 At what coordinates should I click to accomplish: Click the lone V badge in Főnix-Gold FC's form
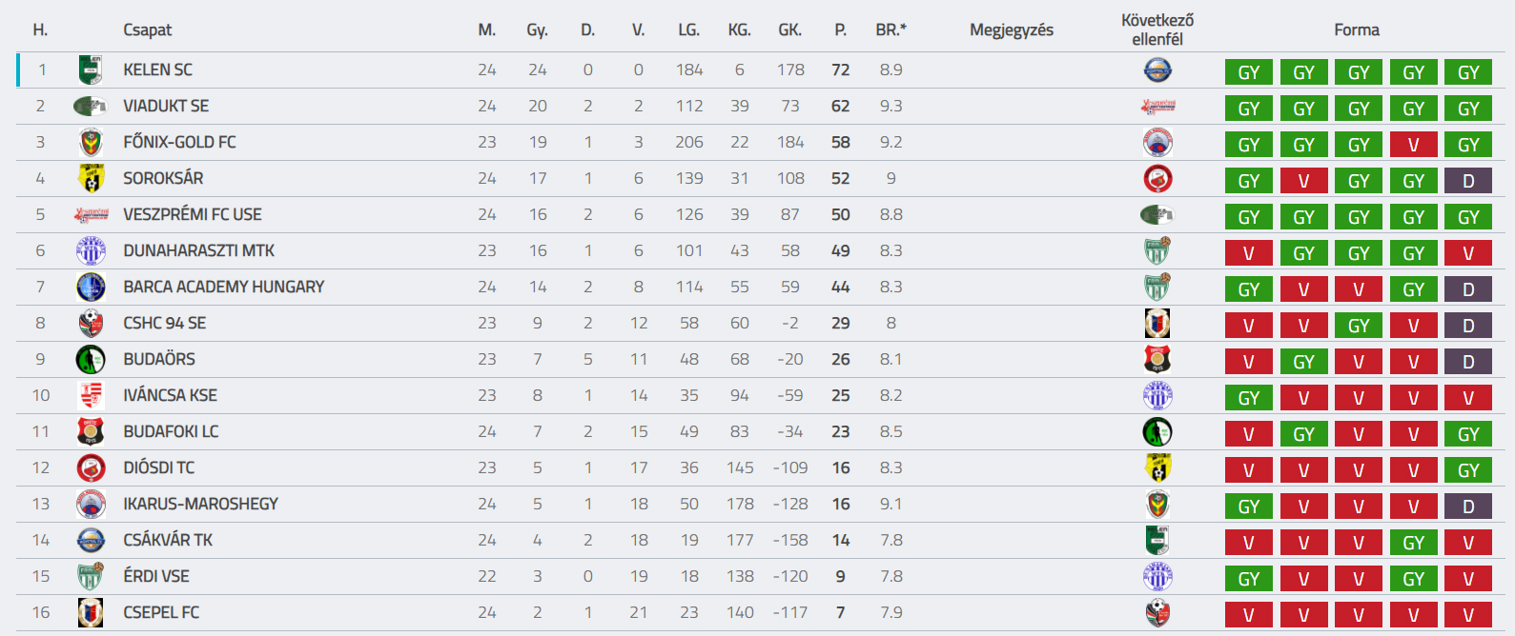[1413, 145]
